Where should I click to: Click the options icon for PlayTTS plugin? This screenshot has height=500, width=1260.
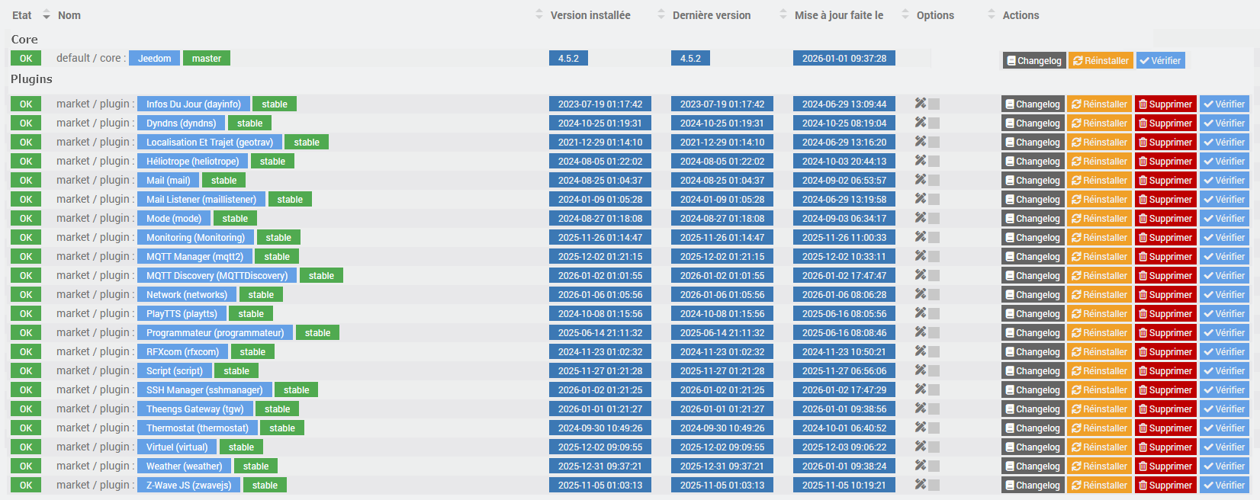click(921, 313)
